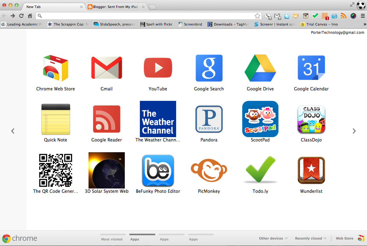Open the Todo.ly app
Screen dimensions: 367x246
pyautogui.click(x=260, y=169)
